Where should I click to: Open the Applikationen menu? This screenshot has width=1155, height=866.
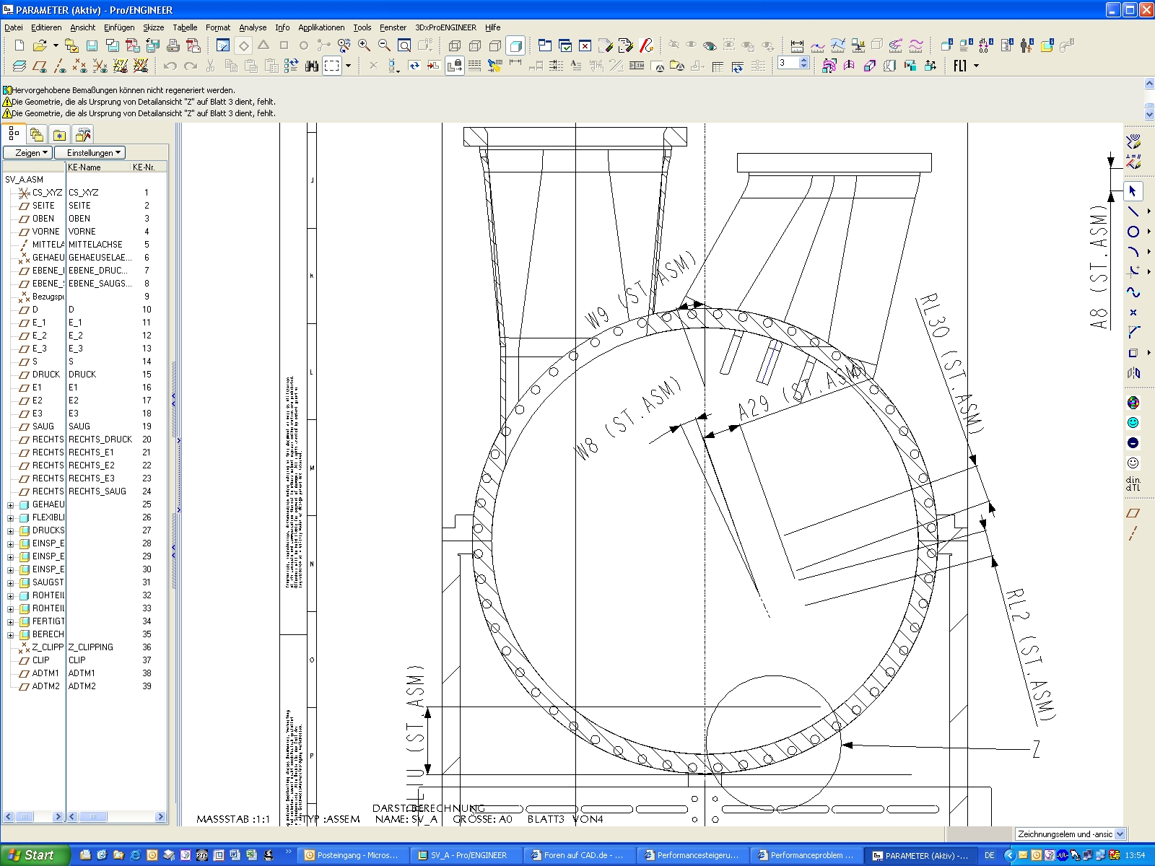[321, 27]
